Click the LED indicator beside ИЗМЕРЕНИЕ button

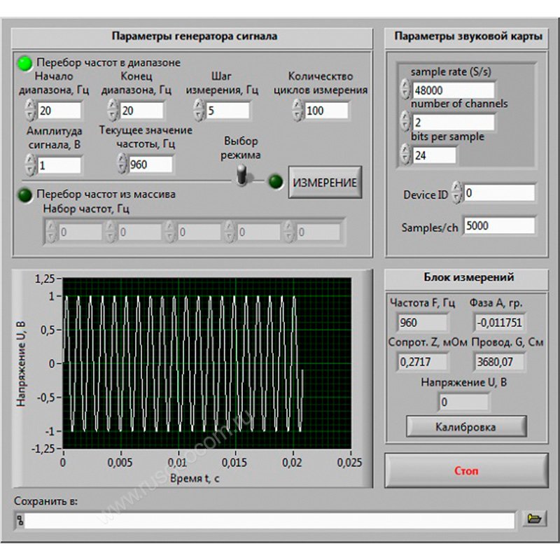(276, 181)
